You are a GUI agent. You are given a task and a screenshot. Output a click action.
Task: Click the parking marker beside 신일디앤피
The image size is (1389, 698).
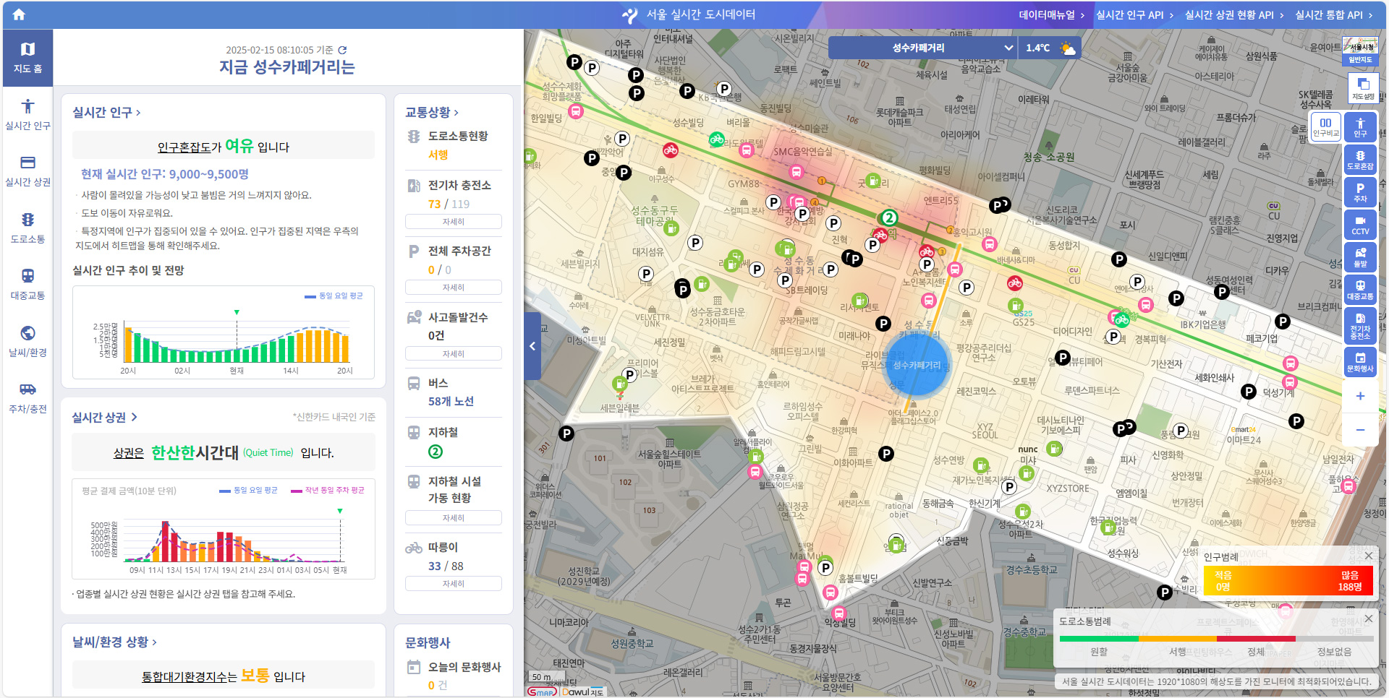(x=1119, y=259)
